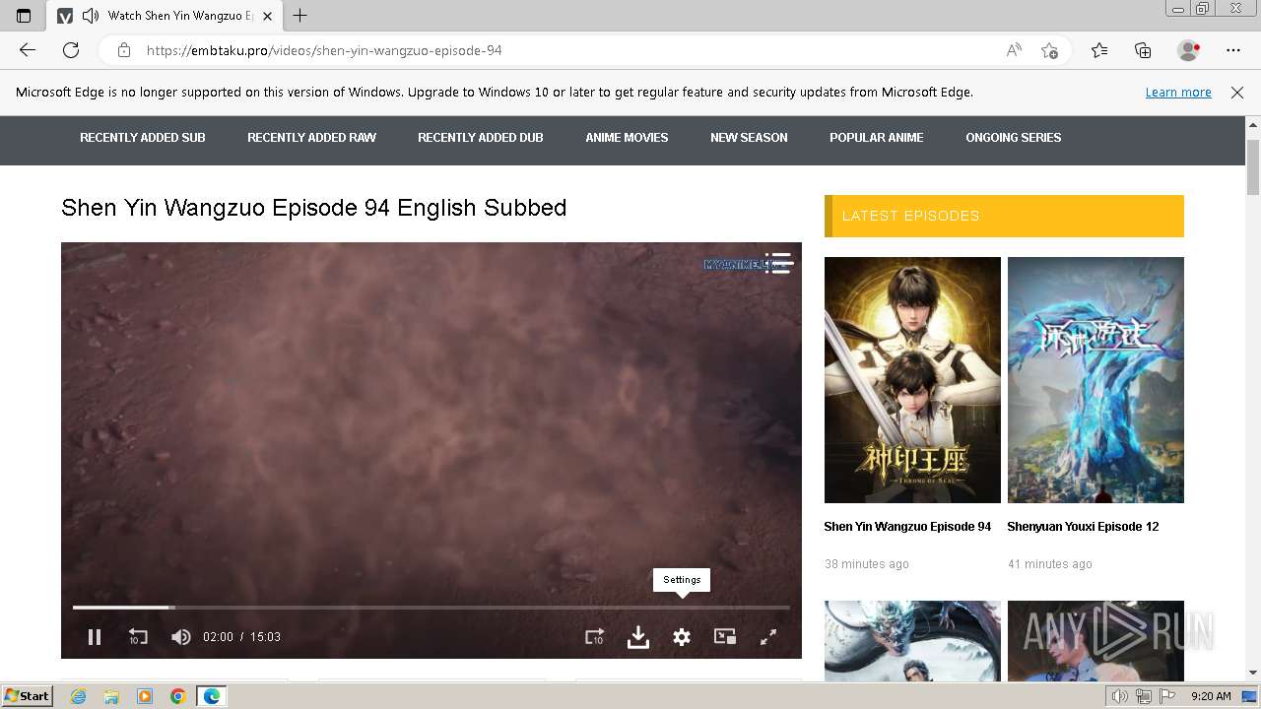Mute the tab using the speaker icon

pyautogui.click(x=91, y=16)
